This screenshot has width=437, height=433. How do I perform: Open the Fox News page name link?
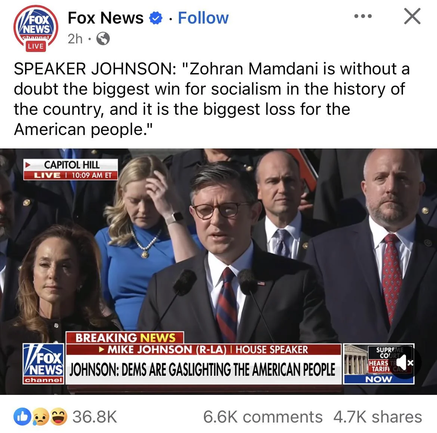[106, 18]
